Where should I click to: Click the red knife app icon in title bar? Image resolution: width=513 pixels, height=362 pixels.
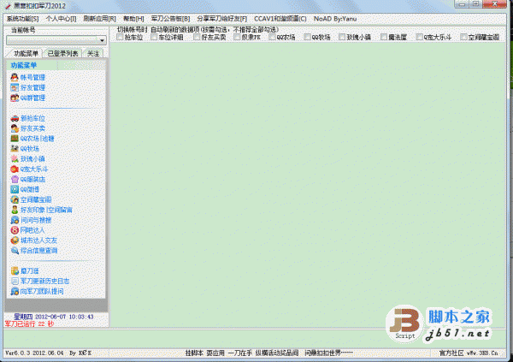(x=8, y=6)
